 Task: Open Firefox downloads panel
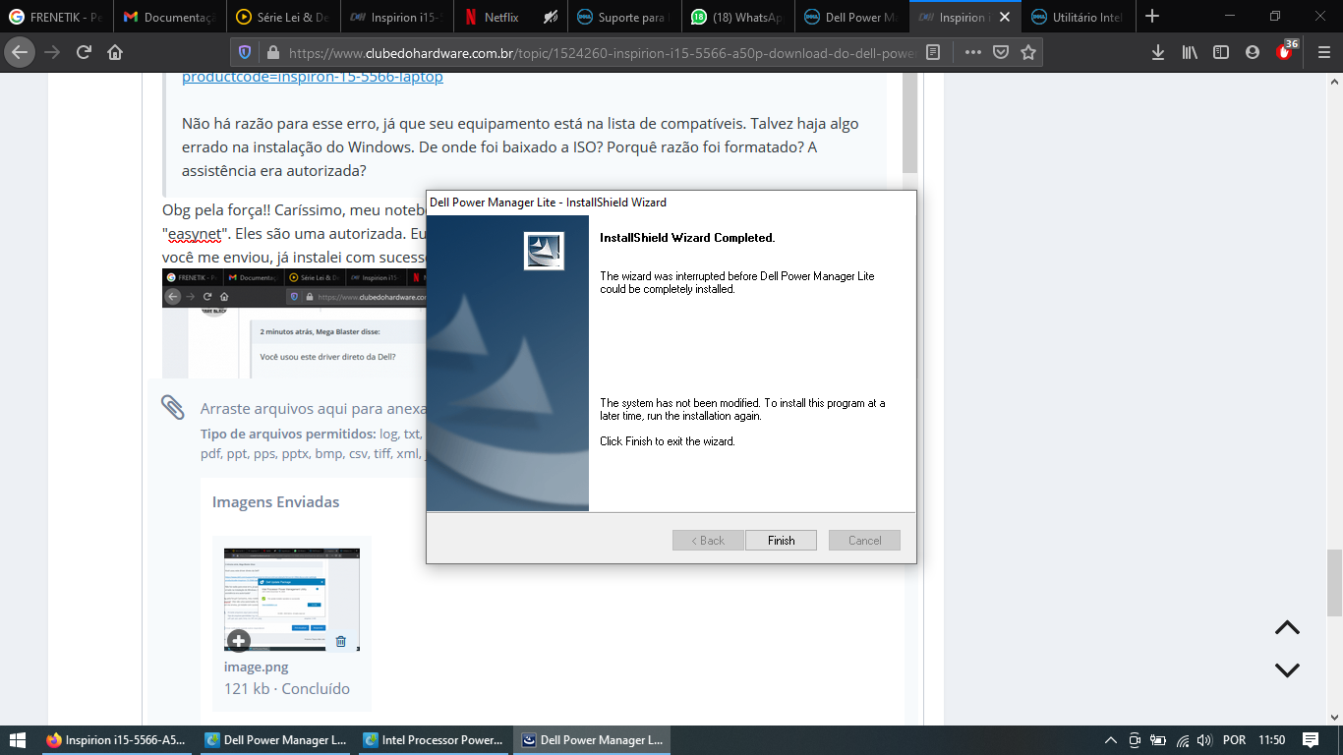point(1158,52)
